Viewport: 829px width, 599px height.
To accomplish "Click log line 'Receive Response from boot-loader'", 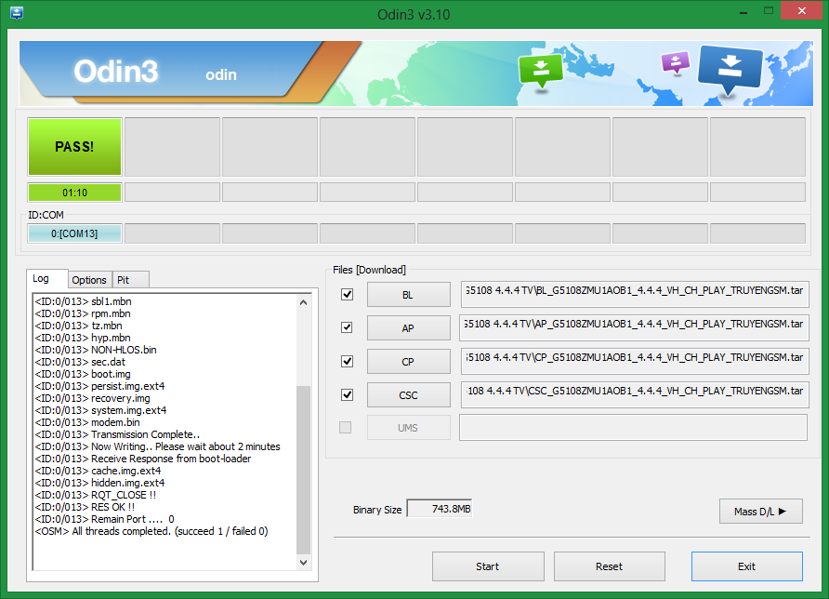I will (143, 459).
